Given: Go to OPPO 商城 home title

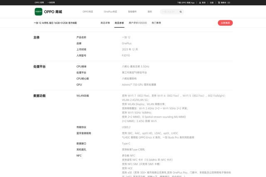Looking at the screenshot, I should 53,12.
